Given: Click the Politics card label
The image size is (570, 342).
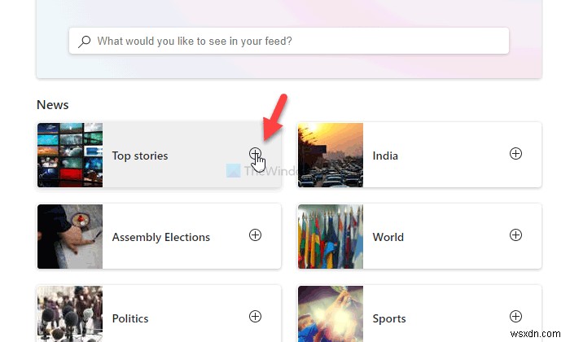Looking at the screenshot, I should coord(130,318).
